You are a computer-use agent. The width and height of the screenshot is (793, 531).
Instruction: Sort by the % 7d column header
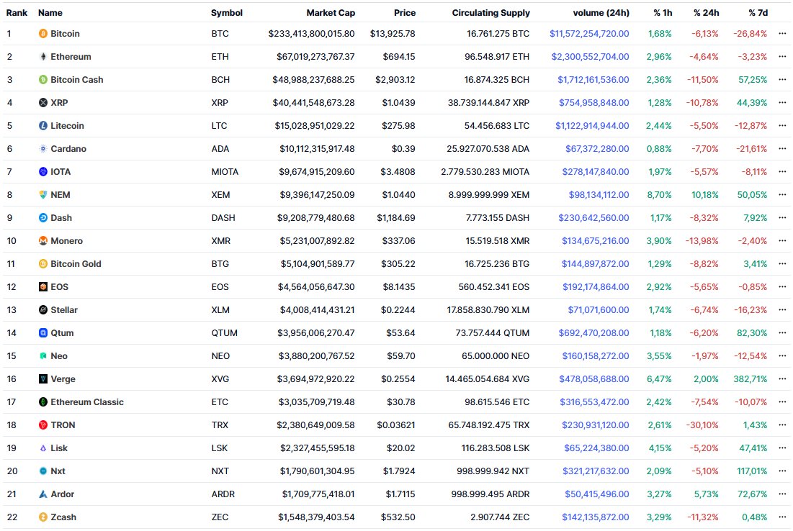758,13
